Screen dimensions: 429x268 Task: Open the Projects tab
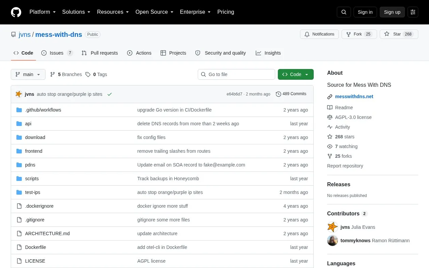[173, 53]
